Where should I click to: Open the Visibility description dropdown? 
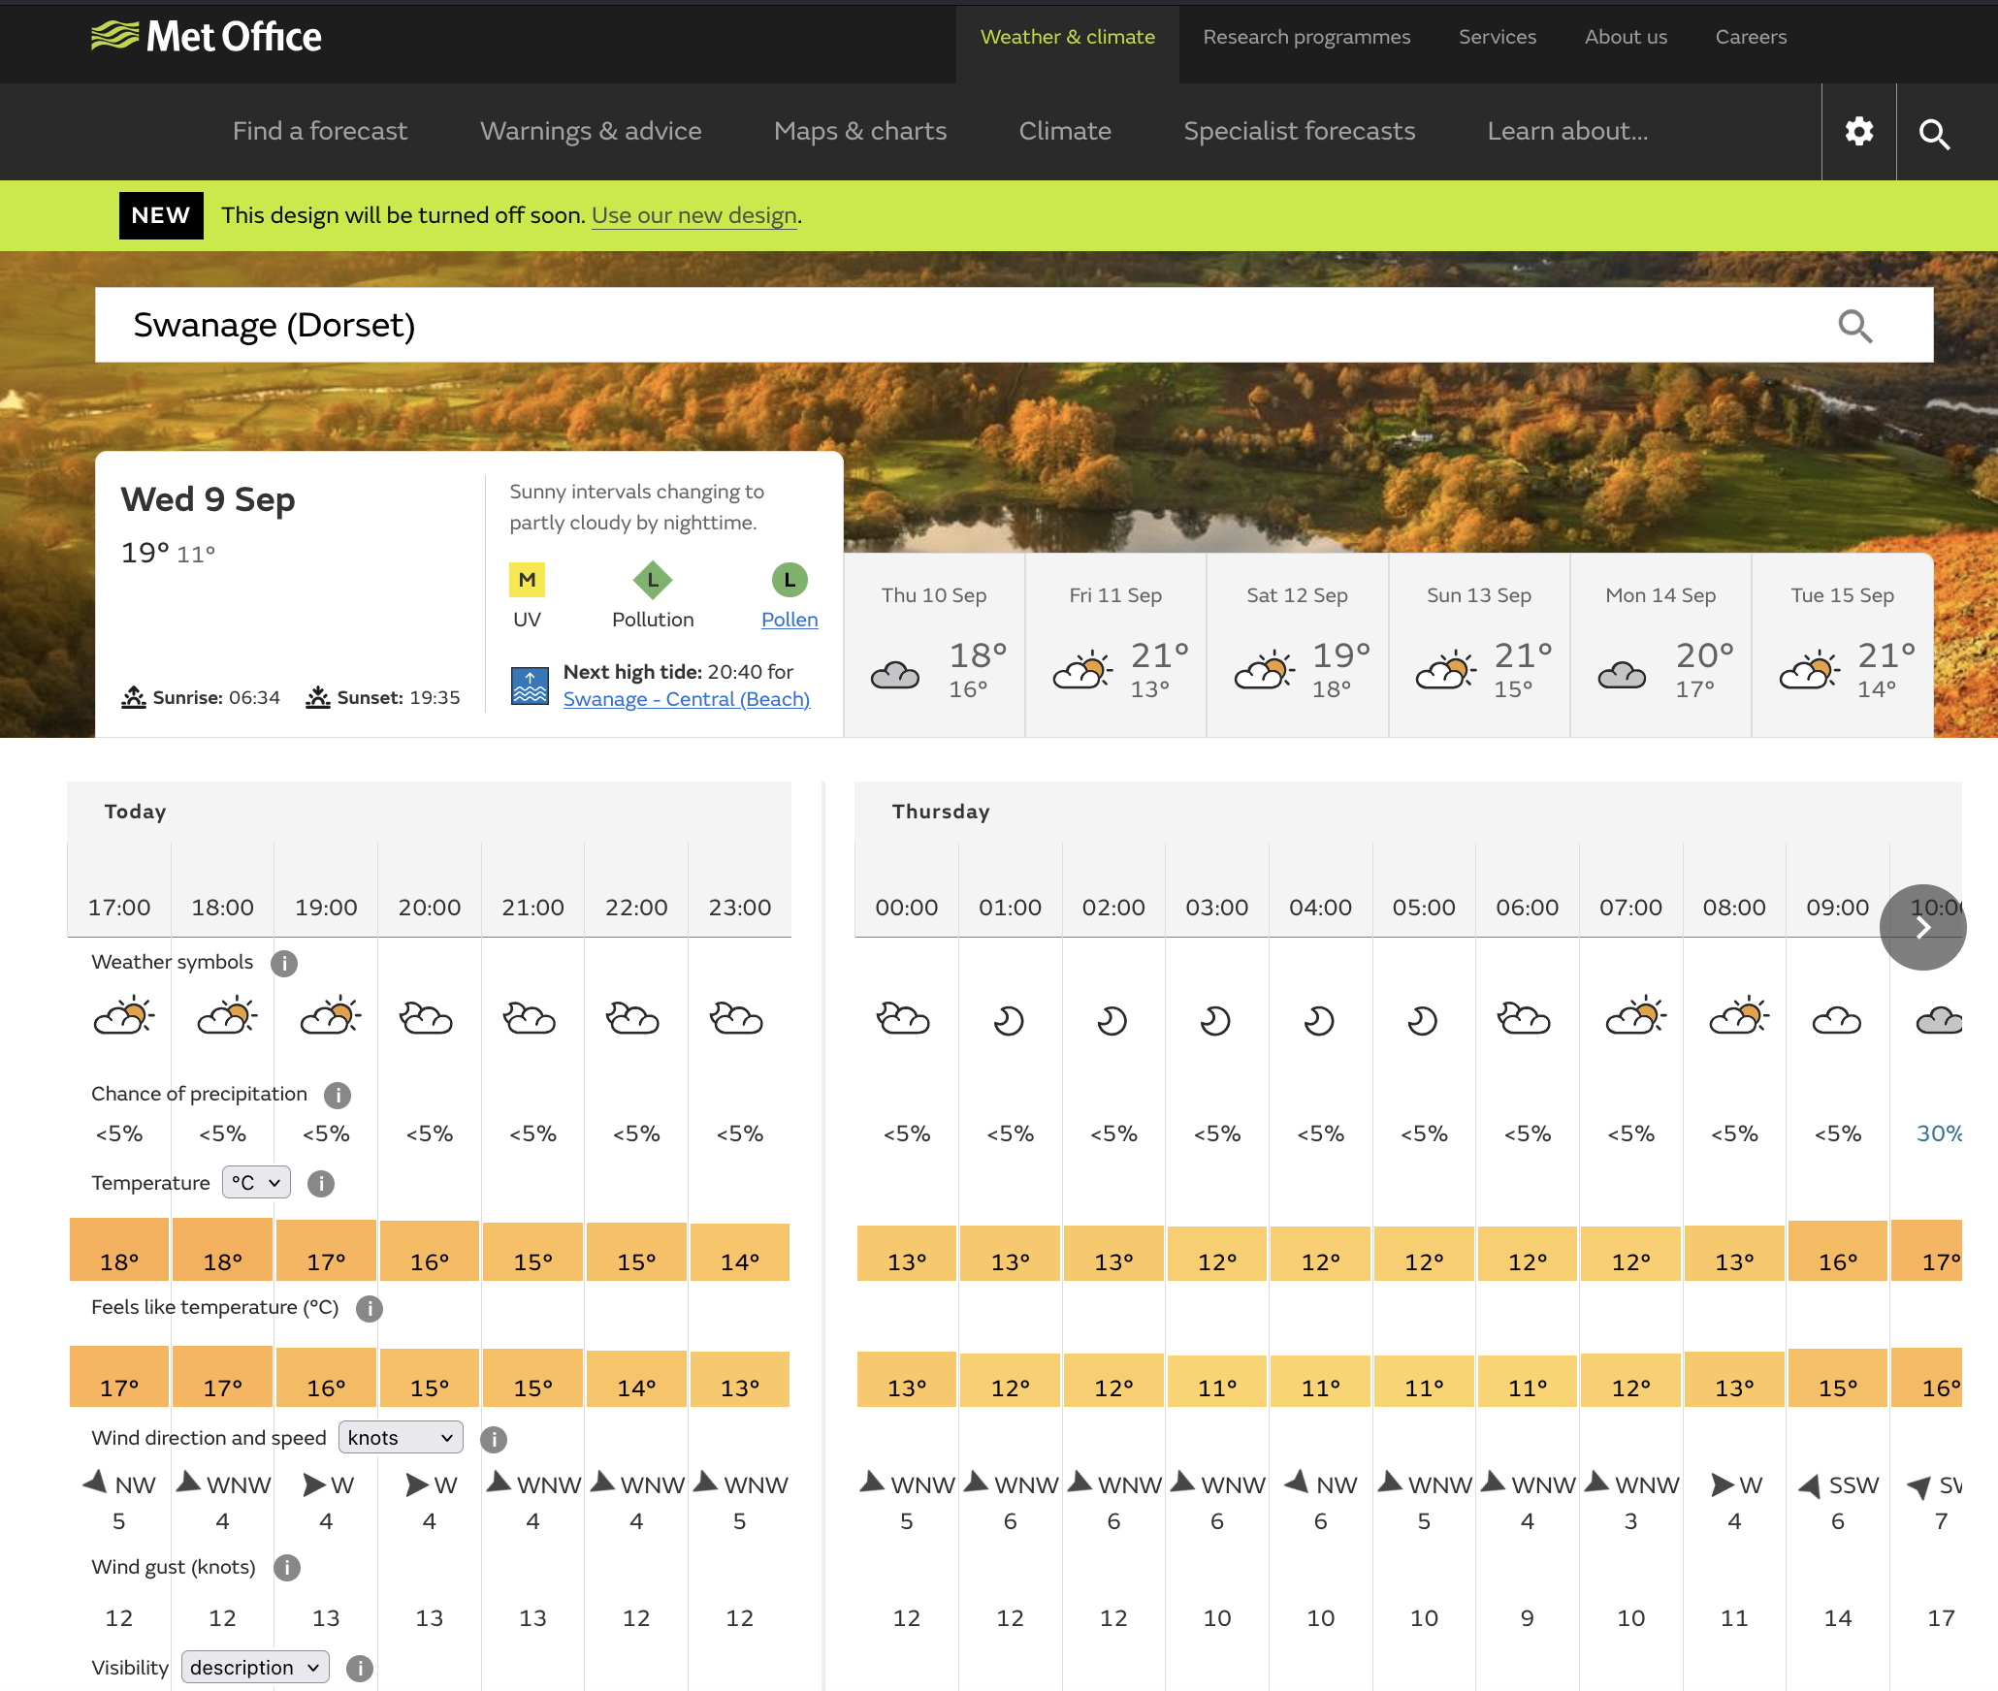pos(255,1668)
